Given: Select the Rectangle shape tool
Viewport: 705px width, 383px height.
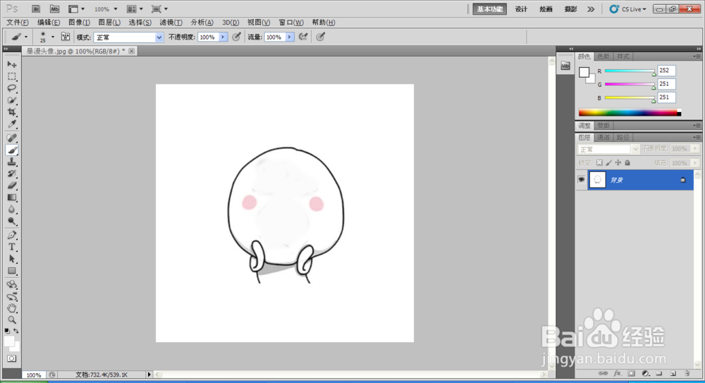Looking at the screenshot, I should (12, 271).
